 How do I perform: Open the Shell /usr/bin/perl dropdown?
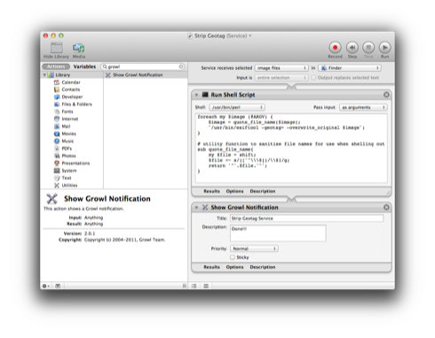[237, 107]
